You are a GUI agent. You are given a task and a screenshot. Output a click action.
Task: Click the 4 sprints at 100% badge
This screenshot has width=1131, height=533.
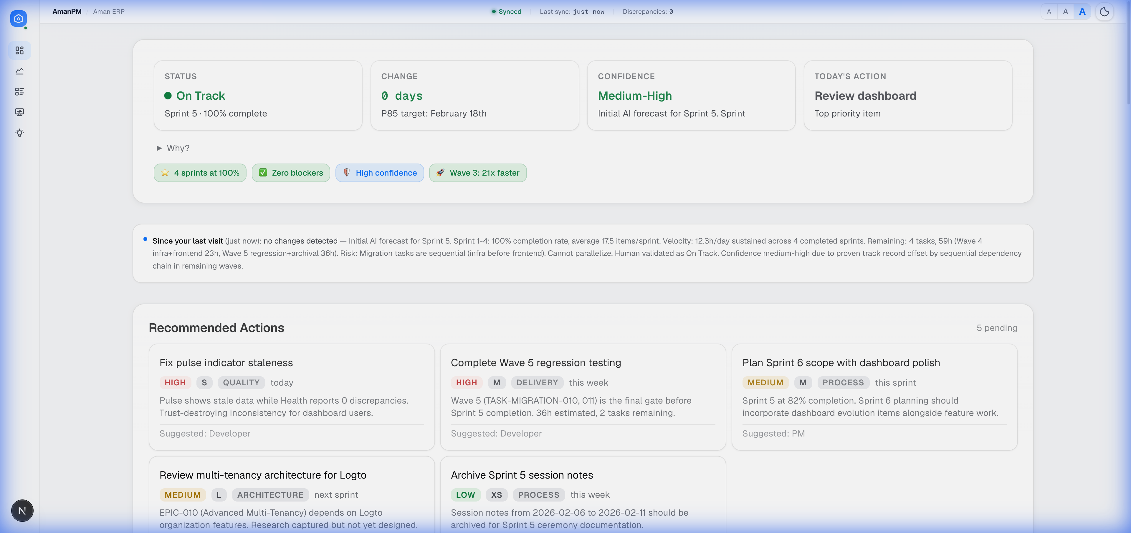tap(200, 173)
